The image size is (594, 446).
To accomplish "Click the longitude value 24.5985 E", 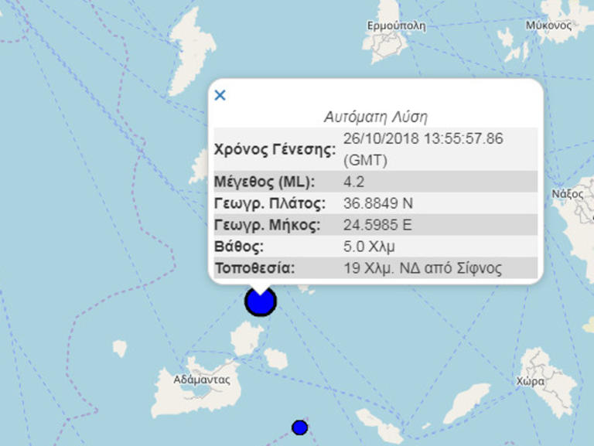I will 377,225.
